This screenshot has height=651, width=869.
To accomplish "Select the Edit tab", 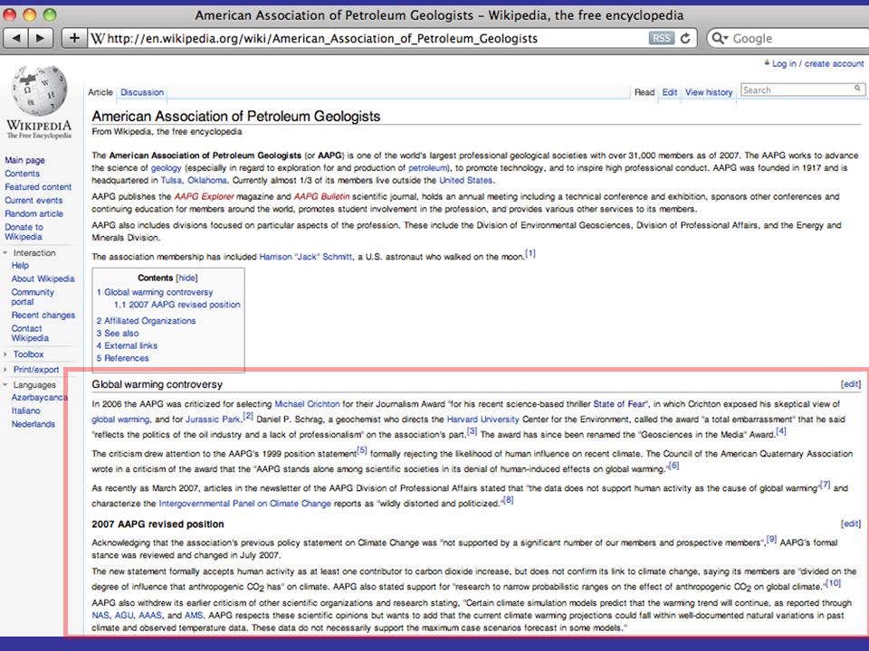I will pyautogui.click(x=670, y=92).
